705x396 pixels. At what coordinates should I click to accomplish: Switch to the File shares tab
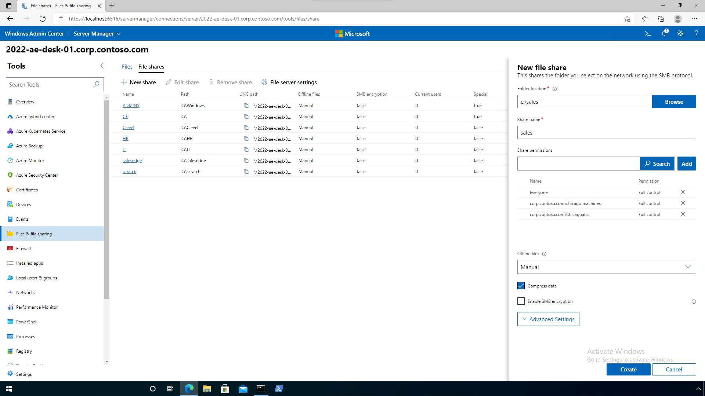click(x=151, y=66)
